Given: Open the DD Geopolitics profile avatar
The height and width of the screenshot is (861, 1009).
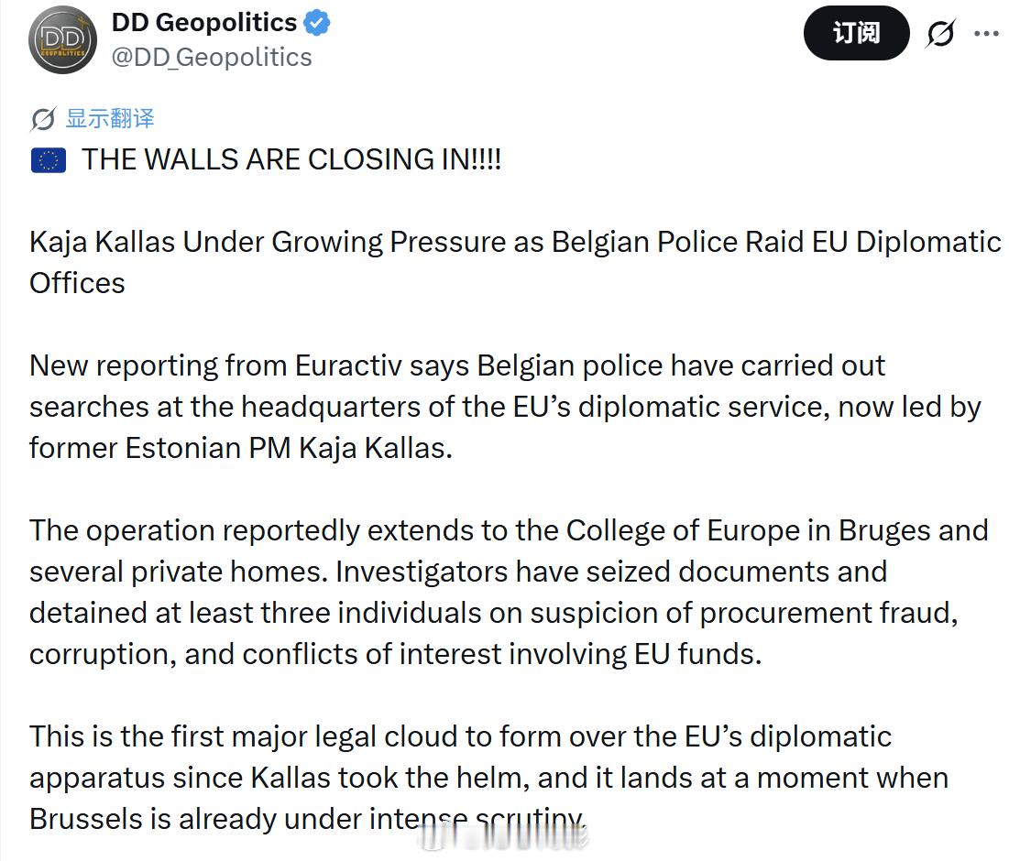Looking at the screenshot, I should pyautogui.click(x=62, y=40).
